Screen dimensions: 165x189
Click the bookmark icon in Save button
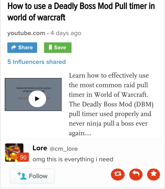(51, 47)
